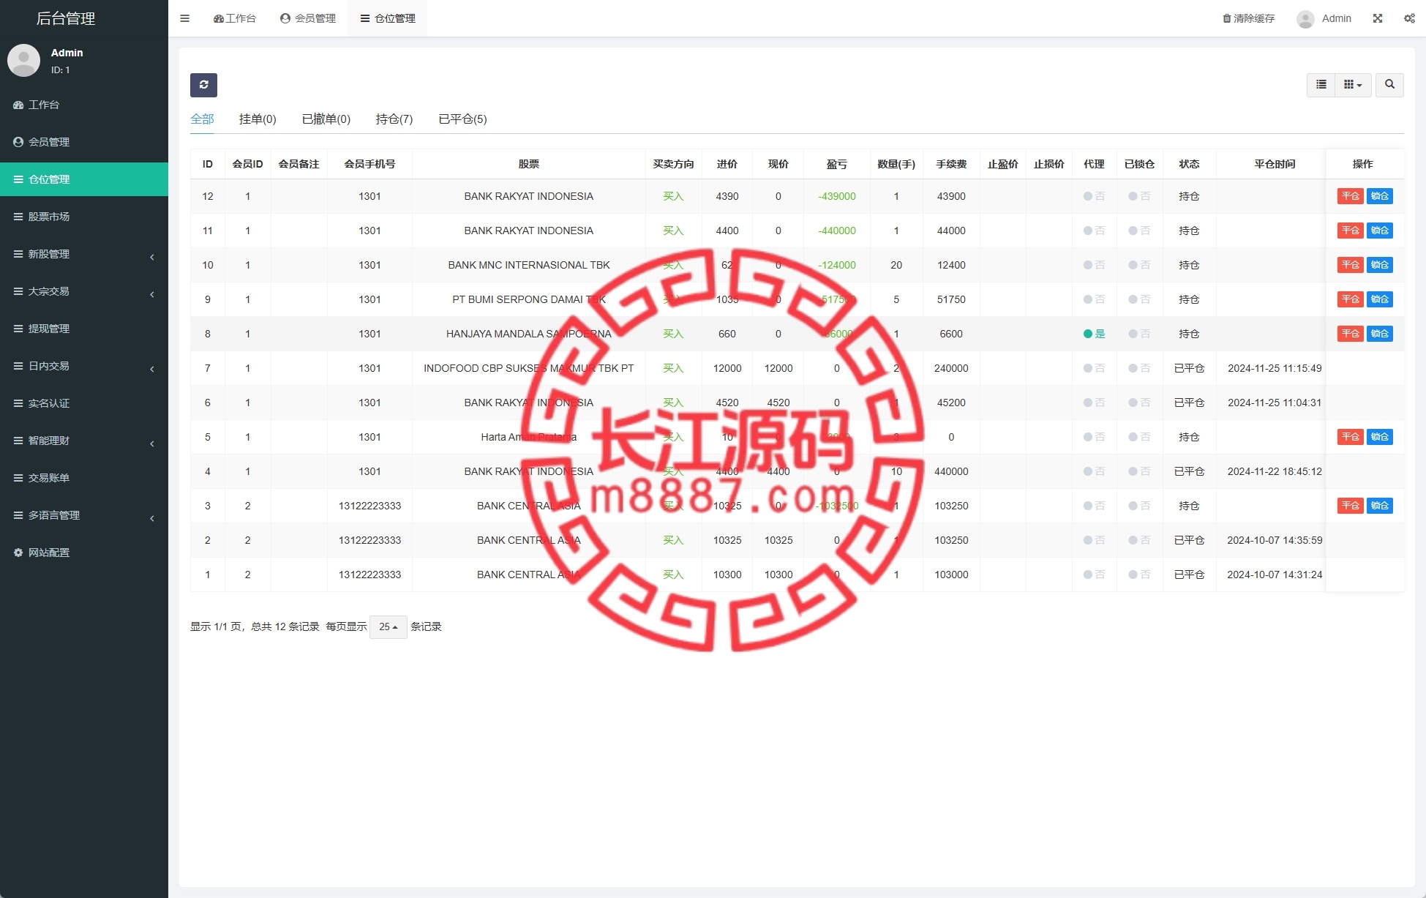
Task: Click 240000 fee cell in ID 7 row
Action: [x=951, y=368]
